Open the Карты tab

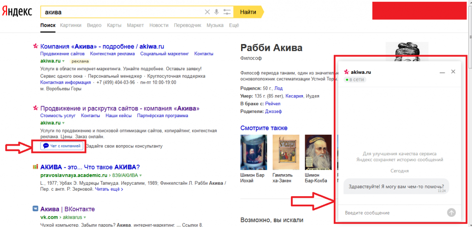point(114,25)
